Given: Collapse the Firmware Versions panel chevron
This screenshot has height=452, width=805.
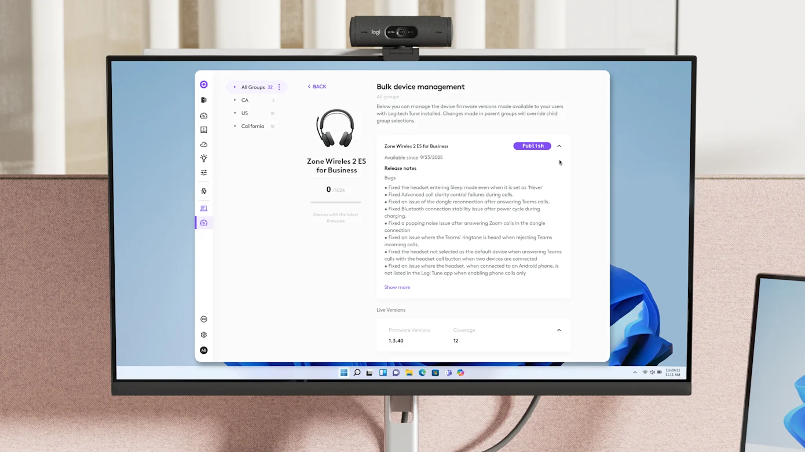Looking at the screenshot, I should pyautogui.click(x=558, y=329).
